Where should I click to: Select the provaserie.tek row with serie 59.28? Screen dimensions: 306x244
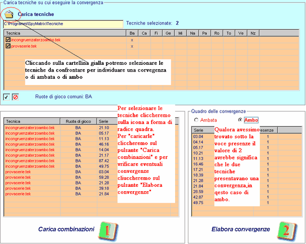[61, 177]
